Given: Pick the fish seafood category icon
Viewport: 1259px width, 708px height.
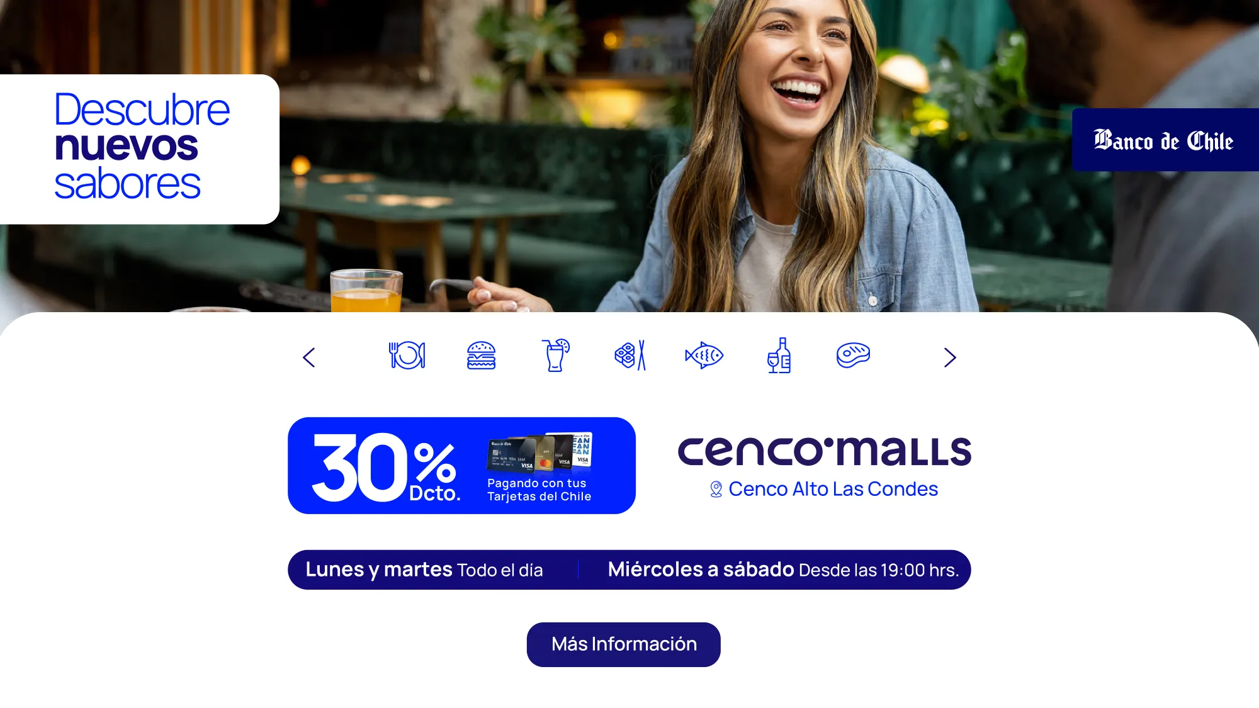Looking at the screenshot, I should click(x=704, y=356).
